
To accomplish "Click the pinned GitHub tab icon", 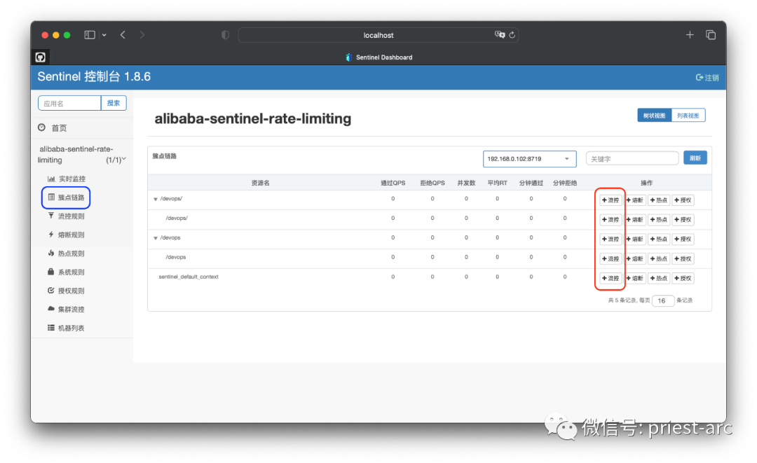I will (x=41, y=57).
